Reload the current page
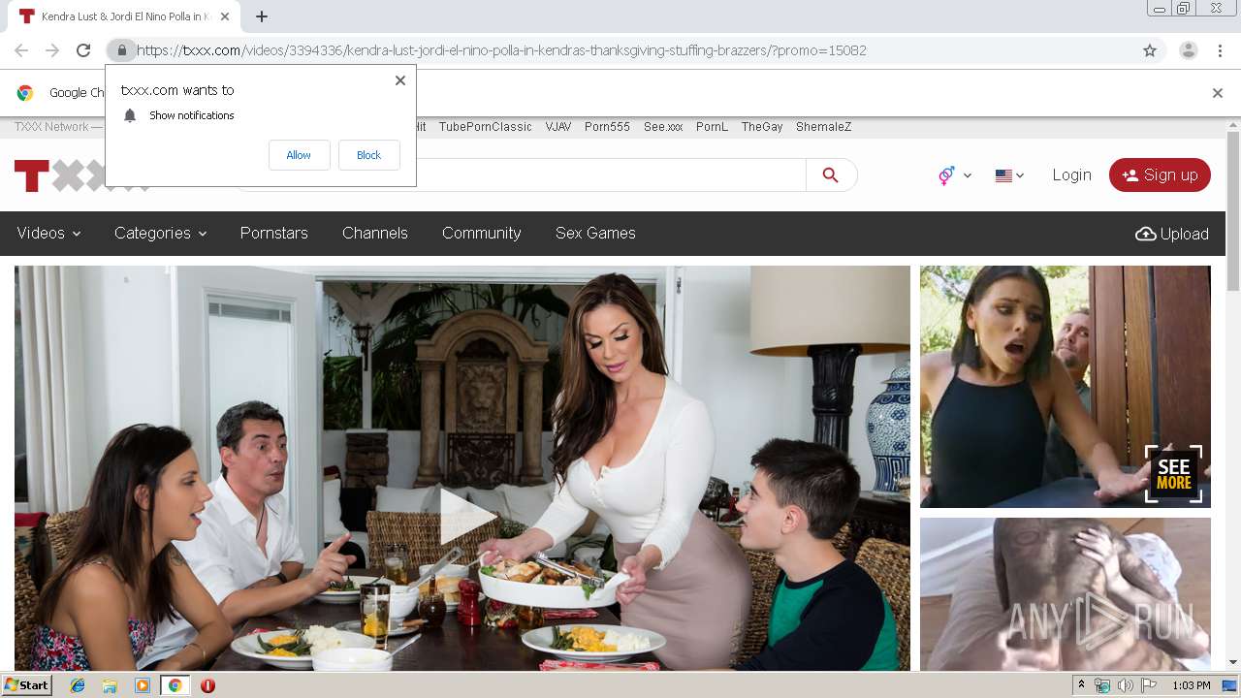 [x=83, y=50]
